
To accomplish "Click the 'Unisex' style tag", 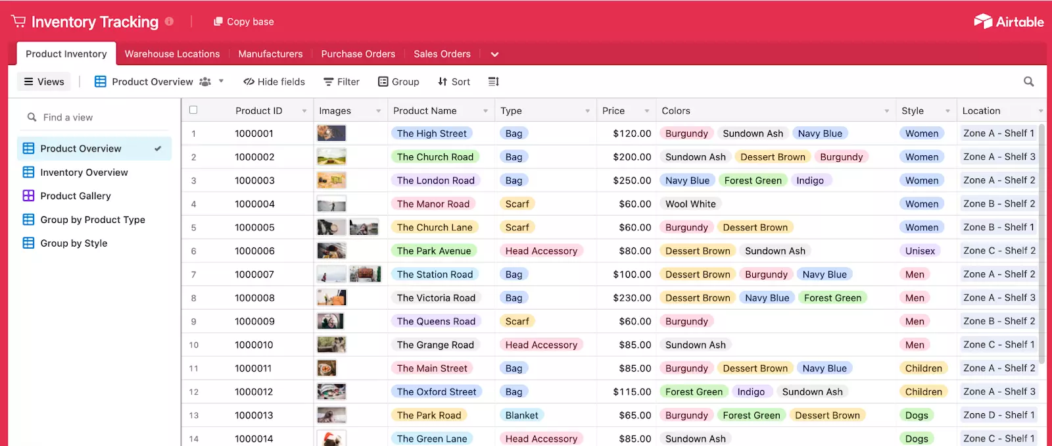I will pos(920,251).
